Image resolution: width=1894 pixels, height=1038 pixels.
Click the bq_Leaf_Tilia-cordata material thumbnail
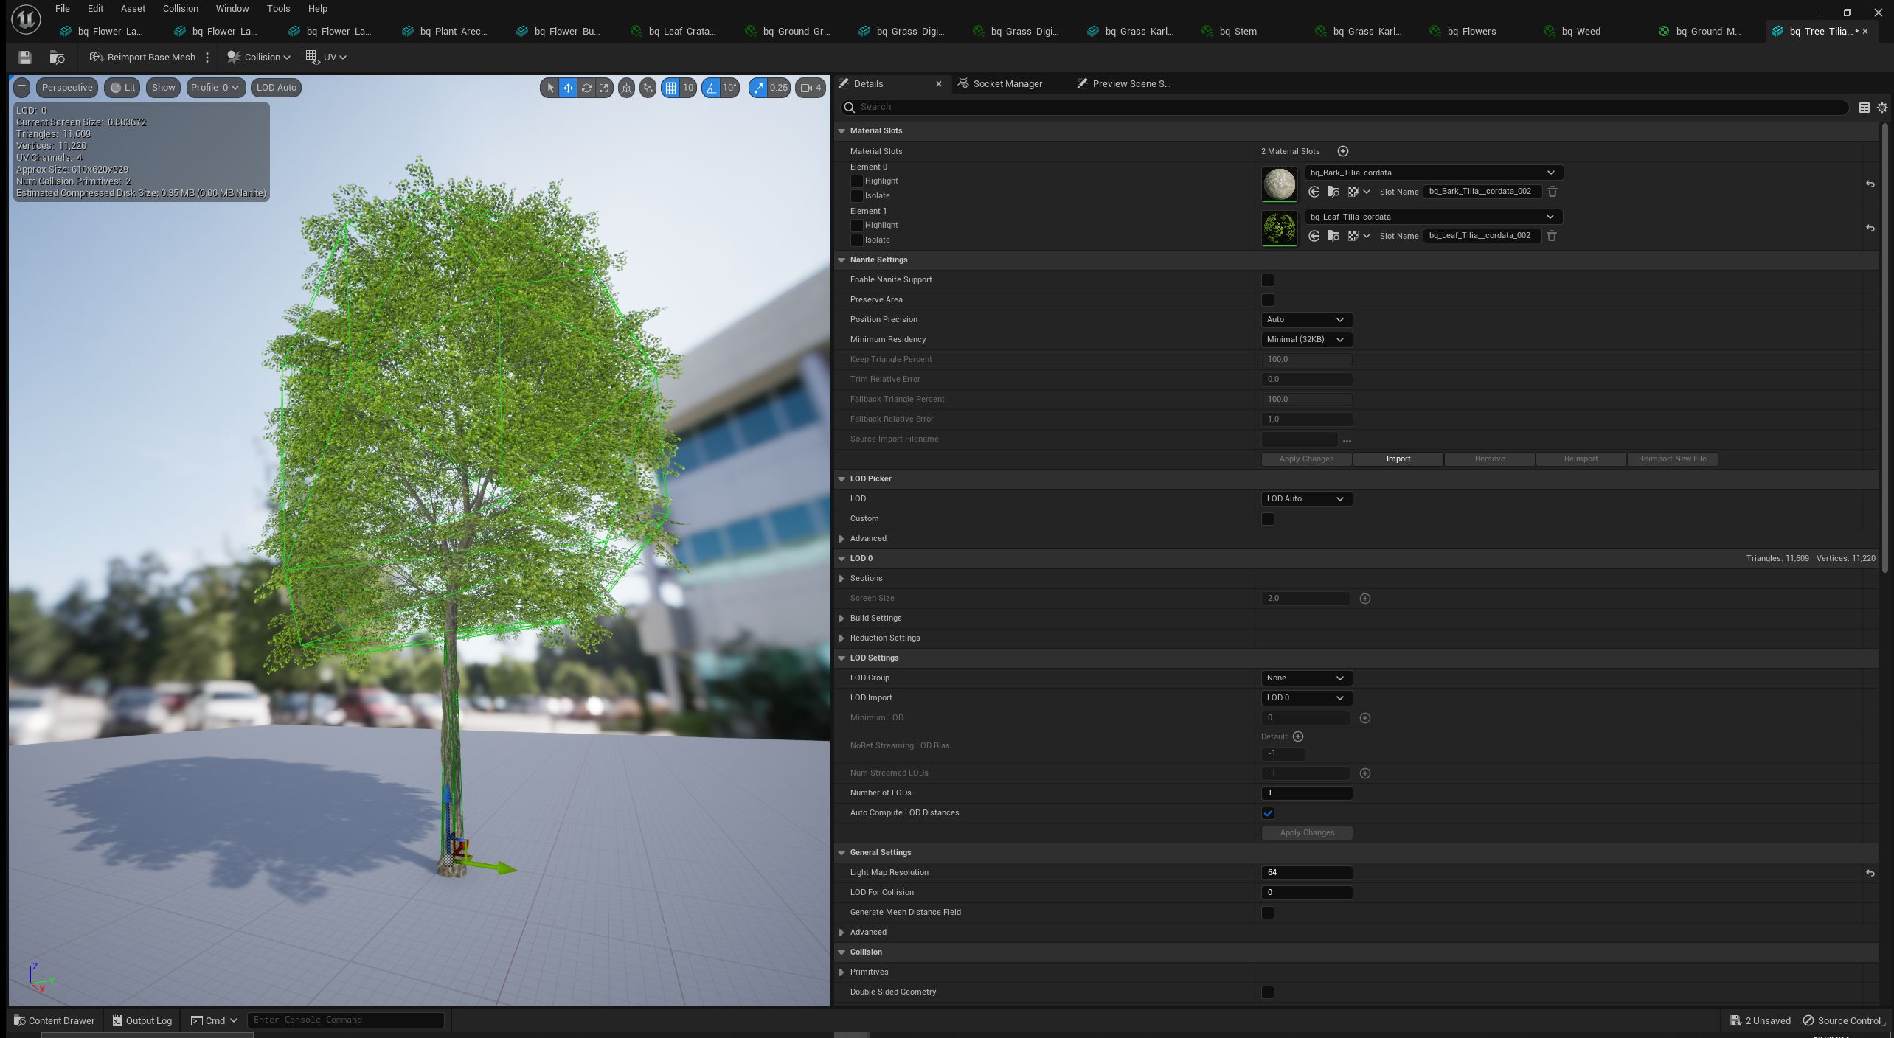pos(1279,228)
